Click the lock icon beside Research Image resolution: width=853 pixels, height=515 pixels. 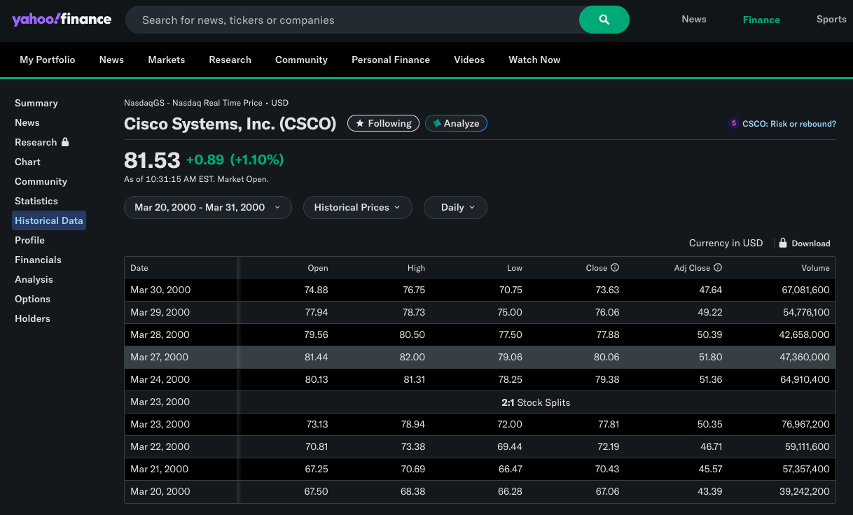[65, 142]
